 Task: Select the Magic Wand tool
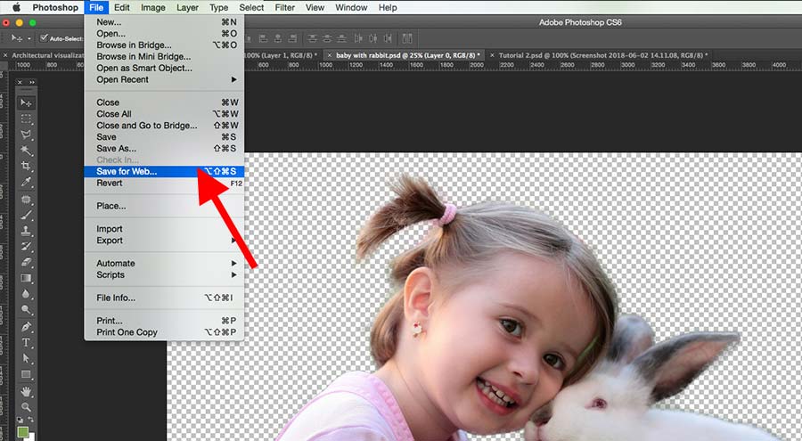26,151
